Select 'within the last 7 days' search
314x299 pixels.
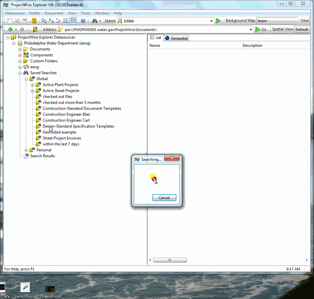click(x=61, y=144)
